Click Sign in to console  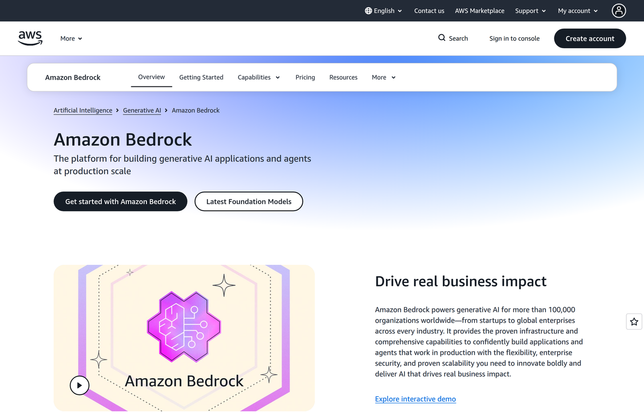tap(514, 38)
